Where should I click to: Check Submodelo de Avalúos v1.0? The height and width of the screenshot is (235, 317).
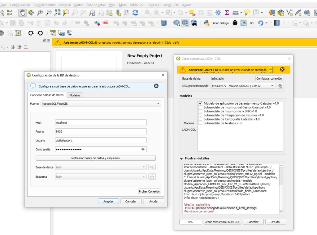201,123
